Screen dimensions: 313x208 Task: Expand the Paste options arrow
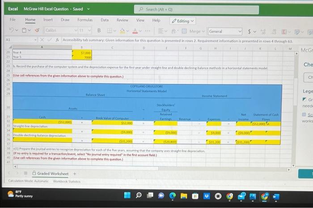(x=29, y=30)
